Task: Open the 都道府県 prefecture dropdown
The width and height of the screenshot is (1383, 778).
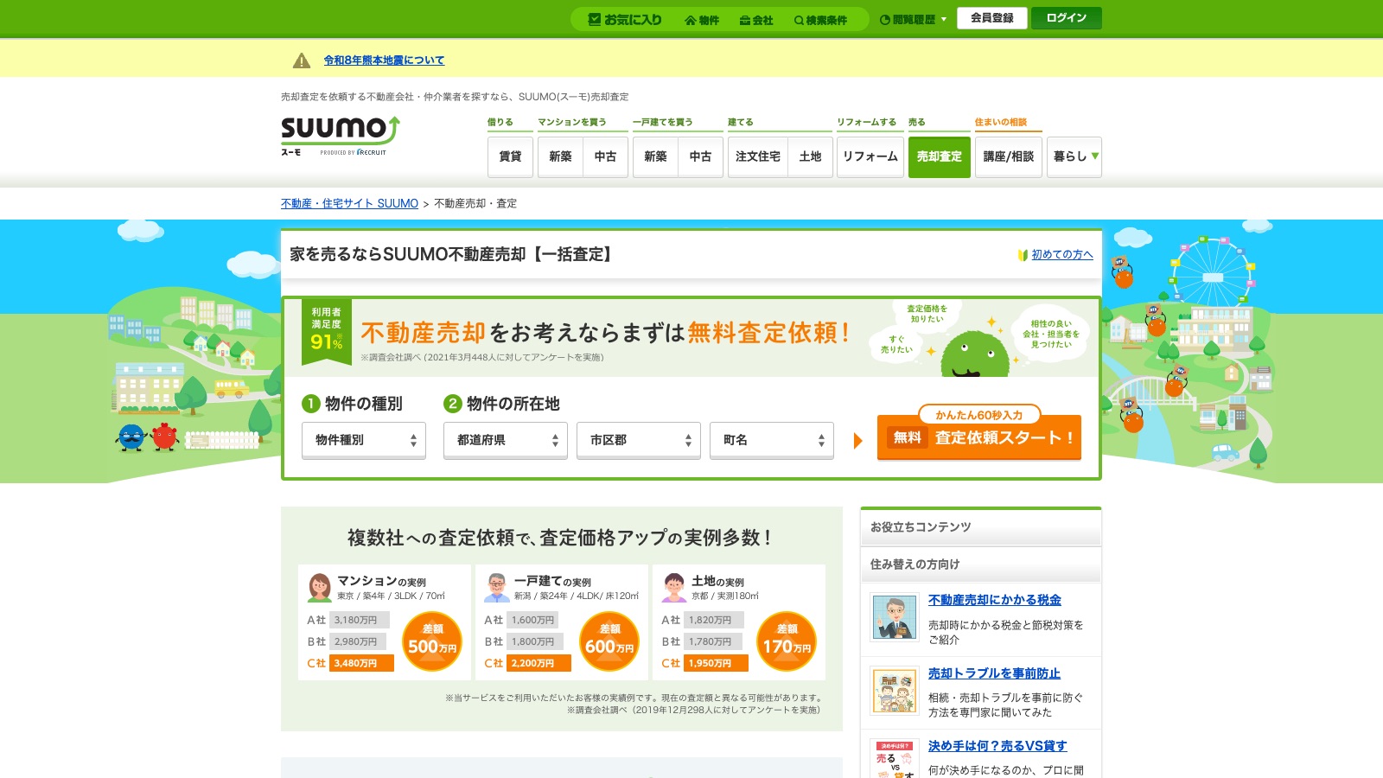Action: (506, 441)
